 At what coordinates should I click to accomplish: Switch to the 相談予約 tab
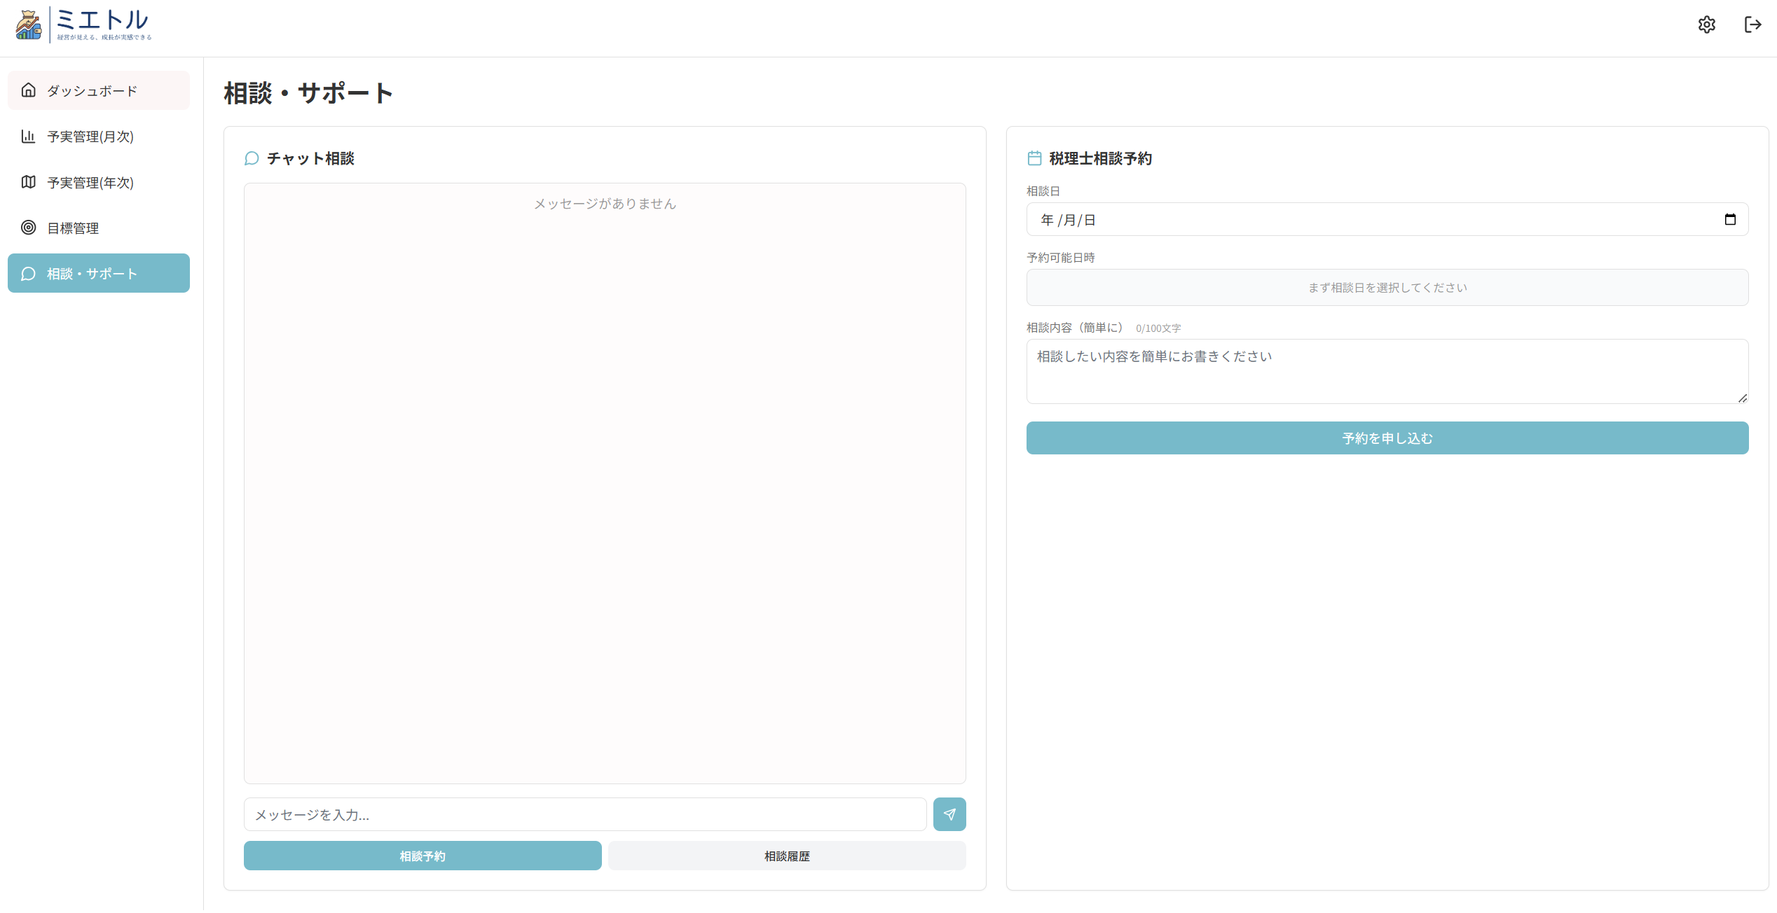(423, 856)
